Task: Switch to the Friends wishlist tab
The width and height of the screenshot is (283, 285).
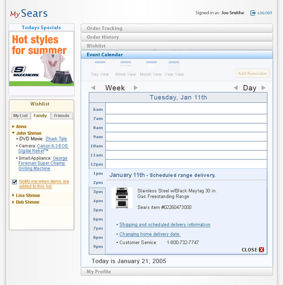Action: 62,116
